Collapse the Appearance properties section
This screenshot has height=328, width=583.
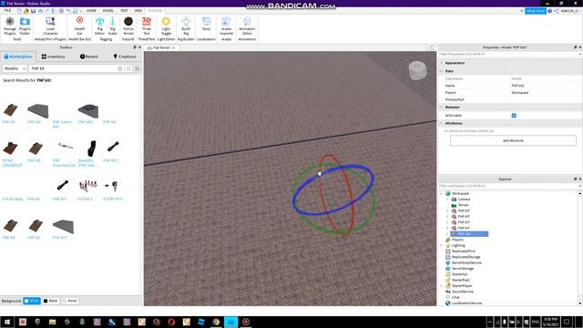pos(441,63)
